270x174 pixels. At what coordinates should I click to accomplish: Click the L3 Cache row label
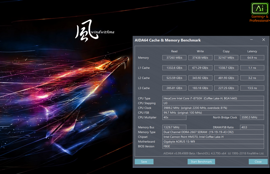(144, 88)
